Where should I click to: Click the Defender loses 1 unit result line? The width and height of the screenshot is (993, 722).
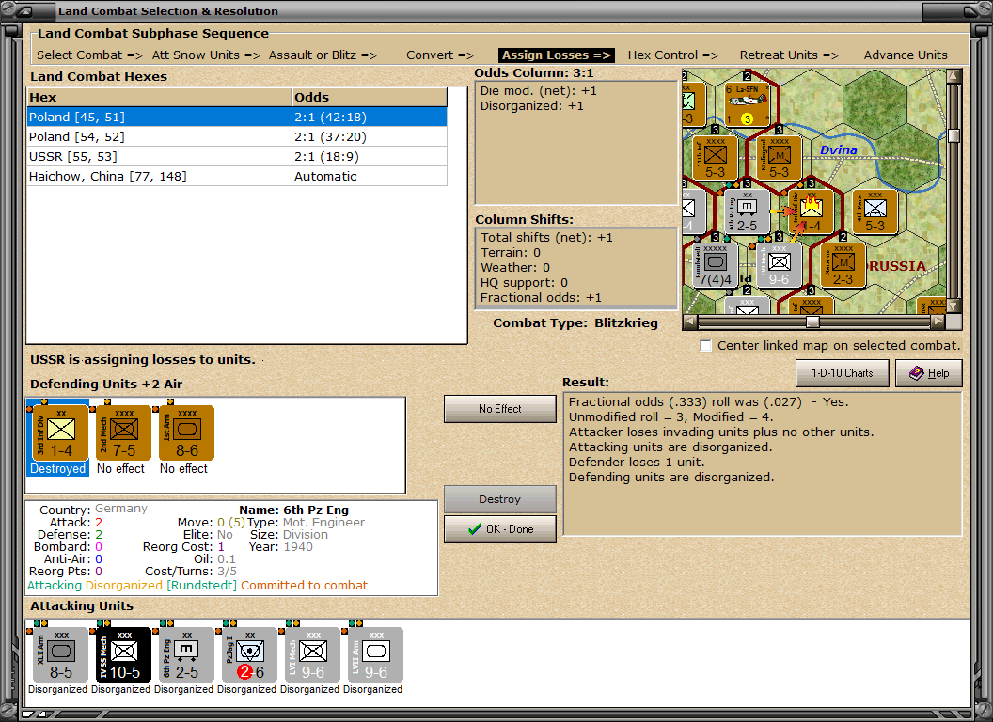pos(636,462)
